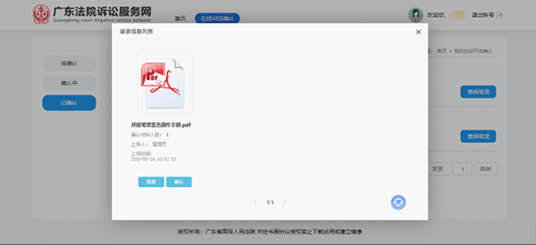
Task: Go to next page arrow in dialog
Action: tap(285, 203)
